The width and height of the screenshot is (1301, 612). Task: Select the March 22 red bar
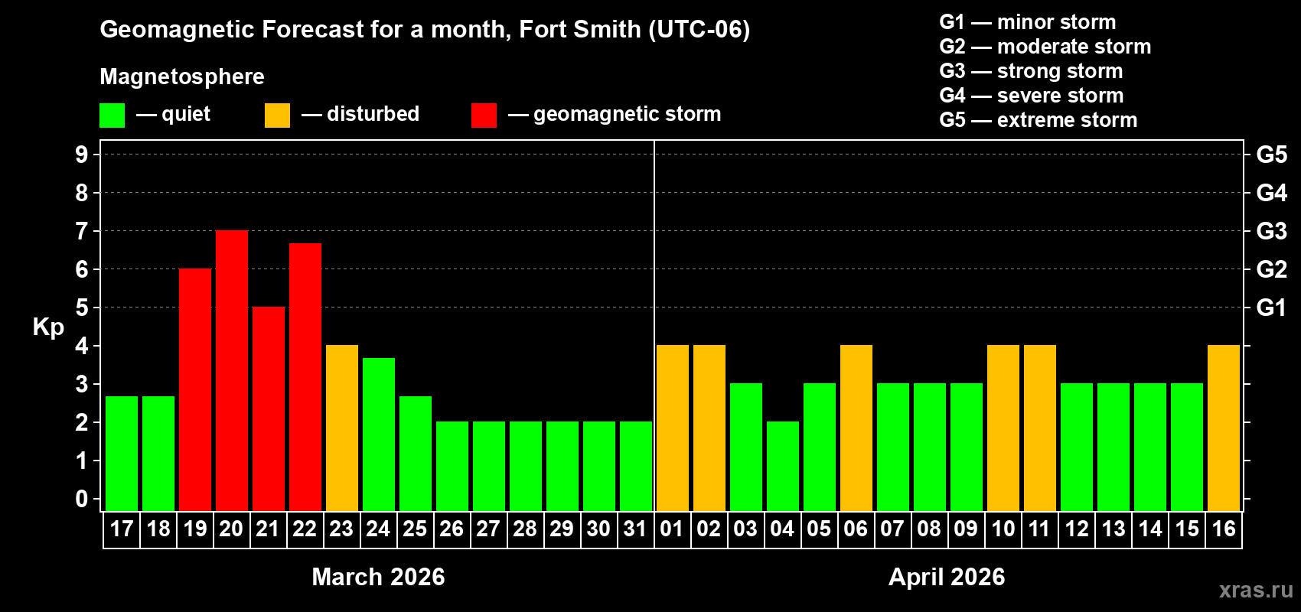click(305, 377)
